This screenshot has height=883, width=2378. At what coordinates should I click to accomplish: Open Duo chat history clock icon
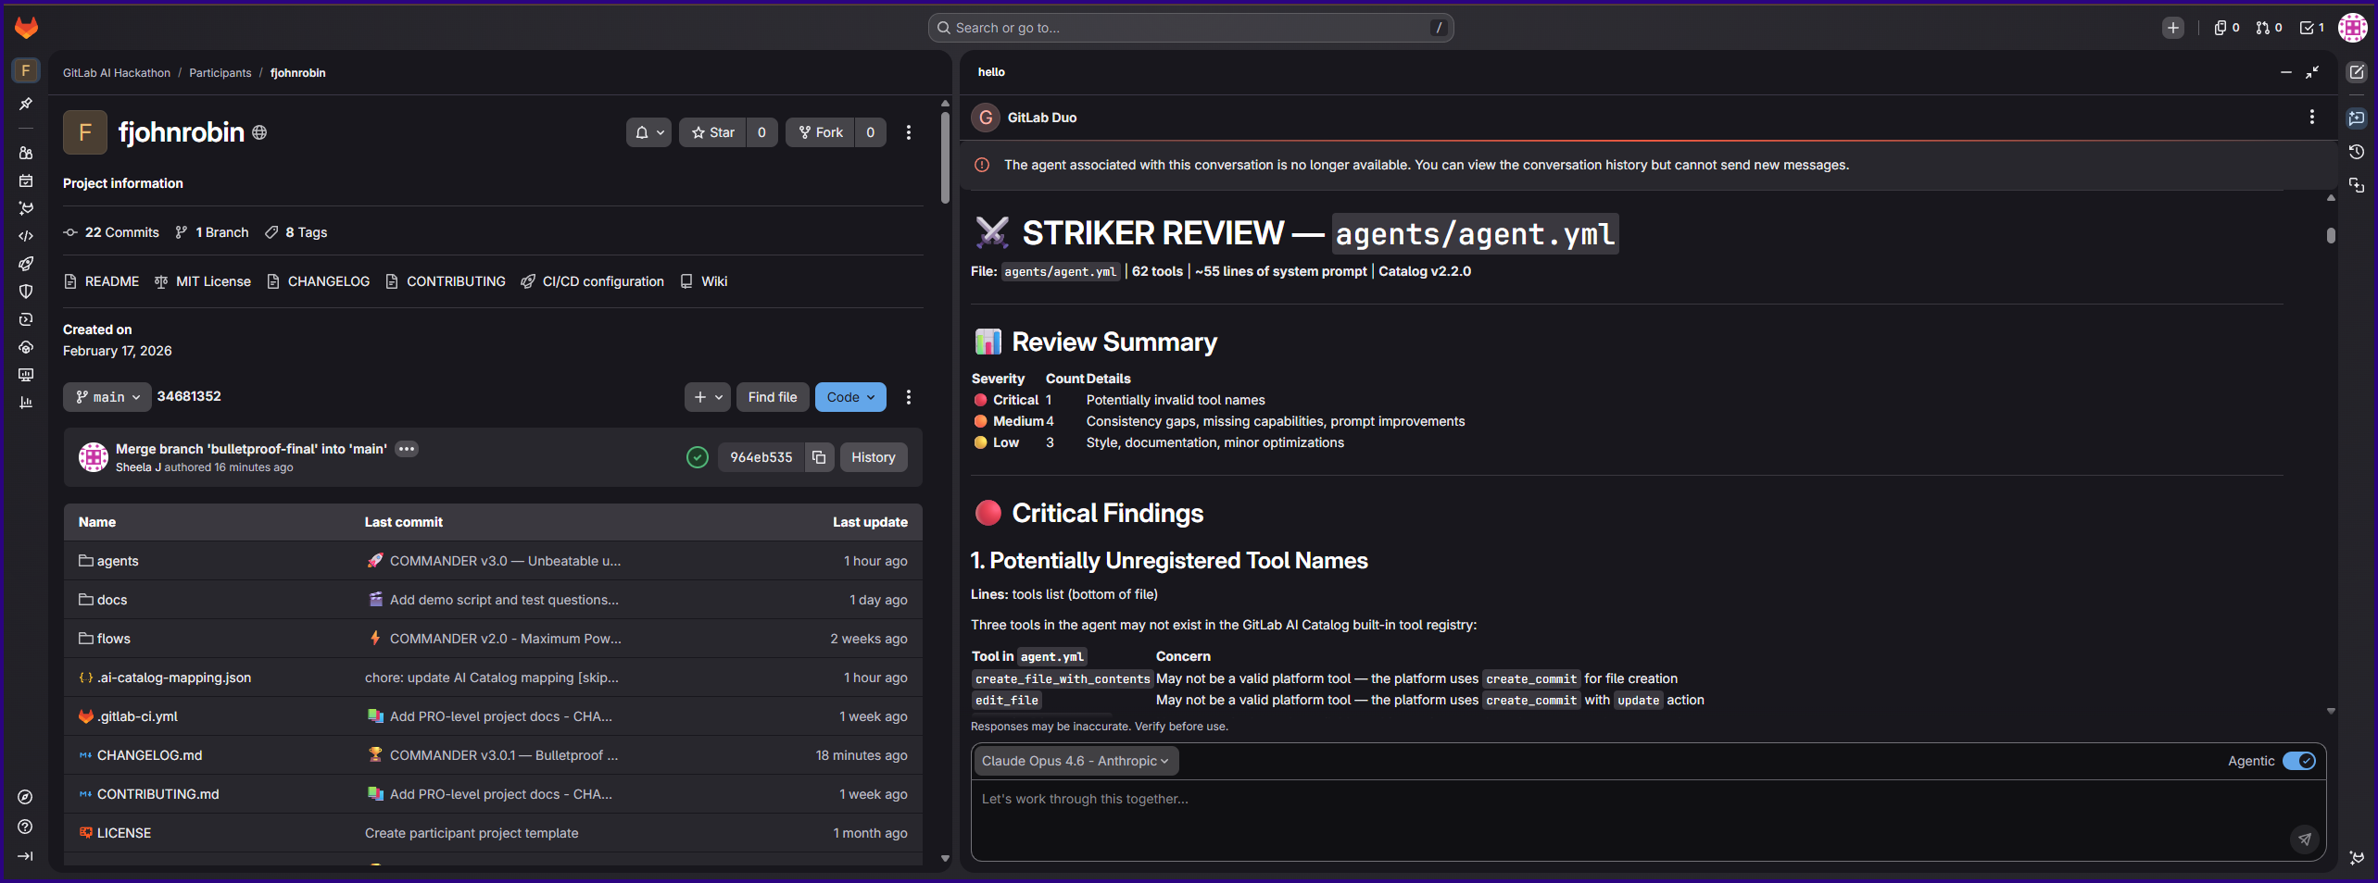(2357, 152)
